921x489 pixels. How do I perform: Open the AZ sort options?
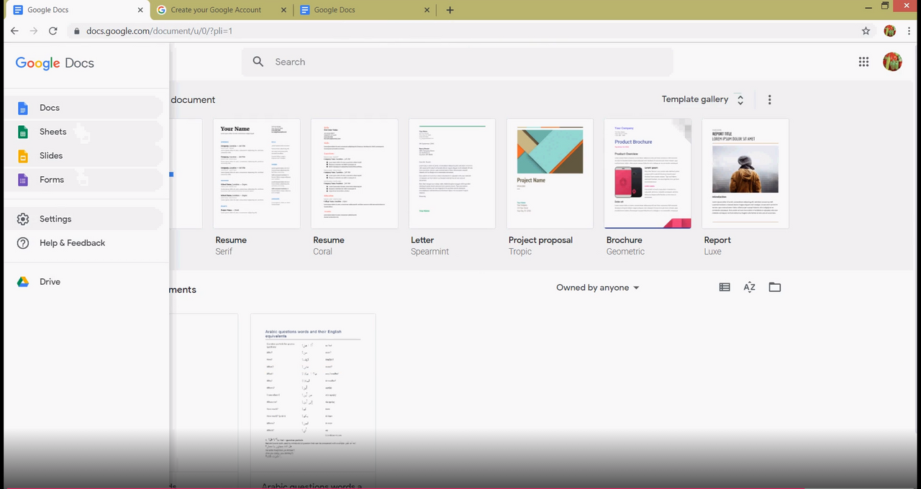[x=749, y=288]
